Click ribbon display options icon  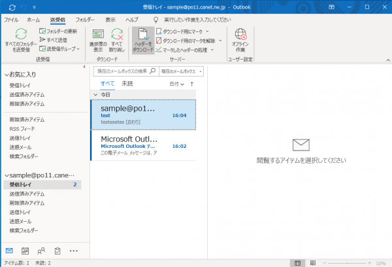[x=331, y=7]
